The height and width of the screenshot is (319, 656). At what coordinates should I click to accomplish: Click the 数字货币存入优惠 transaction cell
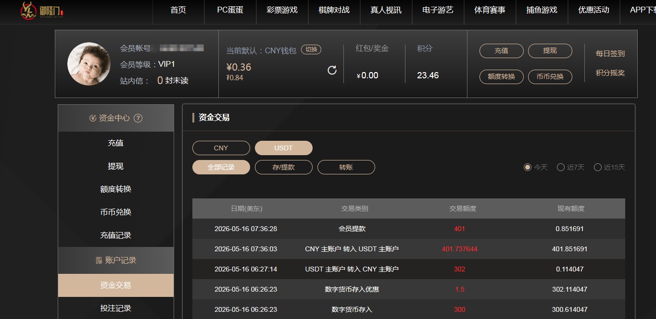click(352, 289)
